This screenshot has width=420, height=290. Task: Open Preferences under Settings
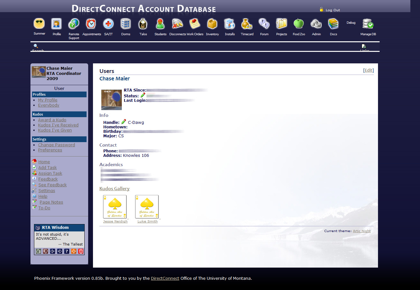[x=50, y=150]
